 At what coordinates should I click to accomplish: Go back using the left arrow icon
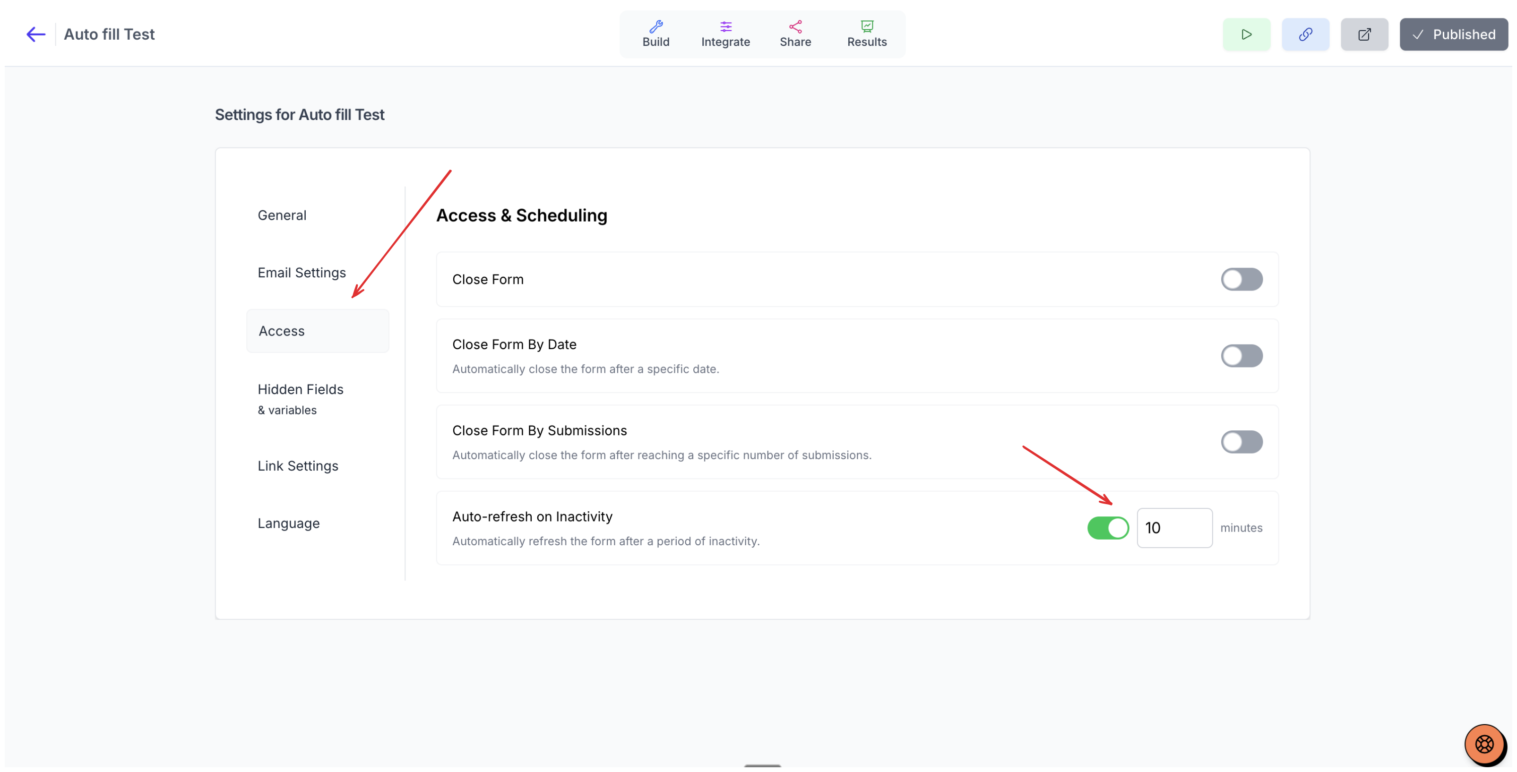click(x=36, y=34)
